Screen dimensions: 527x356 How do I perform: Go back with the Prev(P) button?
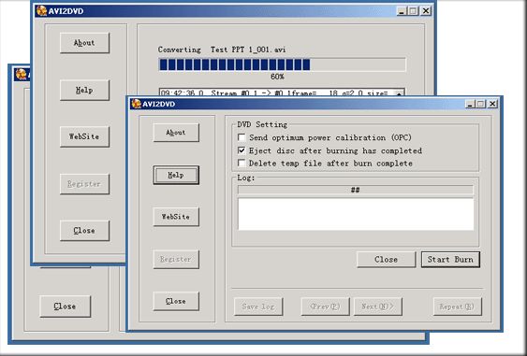325,306
